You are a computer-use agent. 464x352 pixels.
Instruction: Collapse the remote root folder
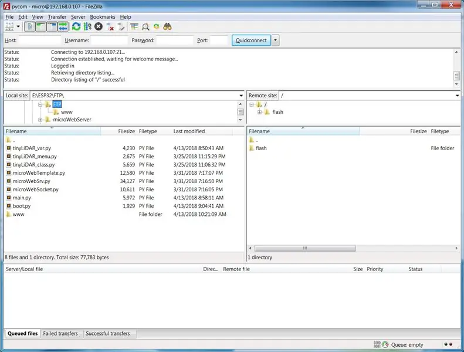[251, 104]
